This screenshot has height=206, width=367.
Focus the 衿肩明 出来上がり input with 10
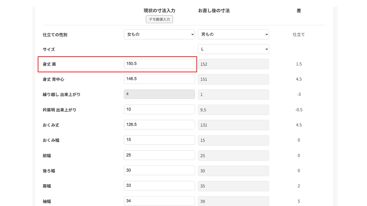tap(159, 109)
